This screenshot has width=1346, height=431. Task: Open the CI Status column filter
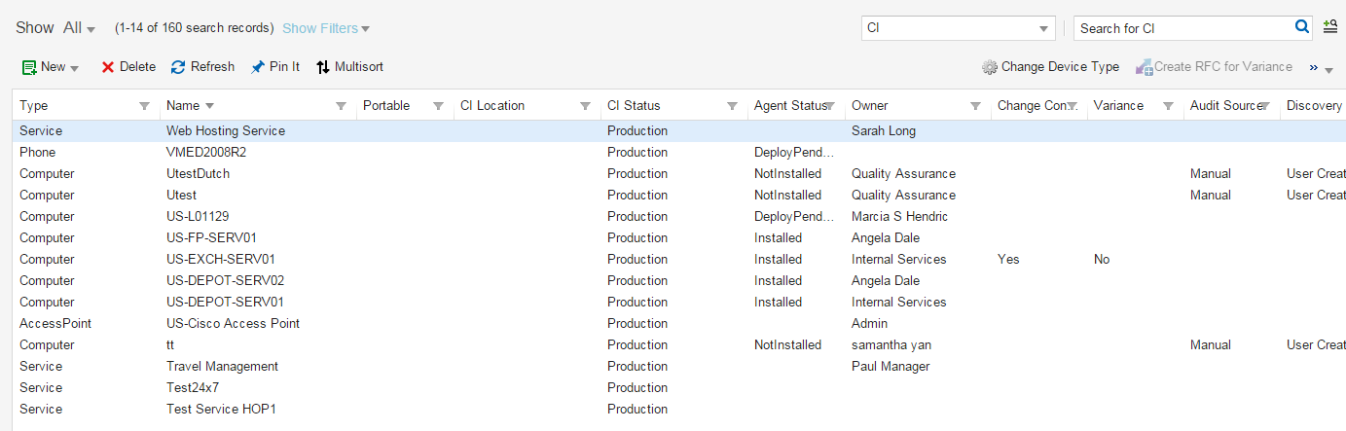(732, 106)
